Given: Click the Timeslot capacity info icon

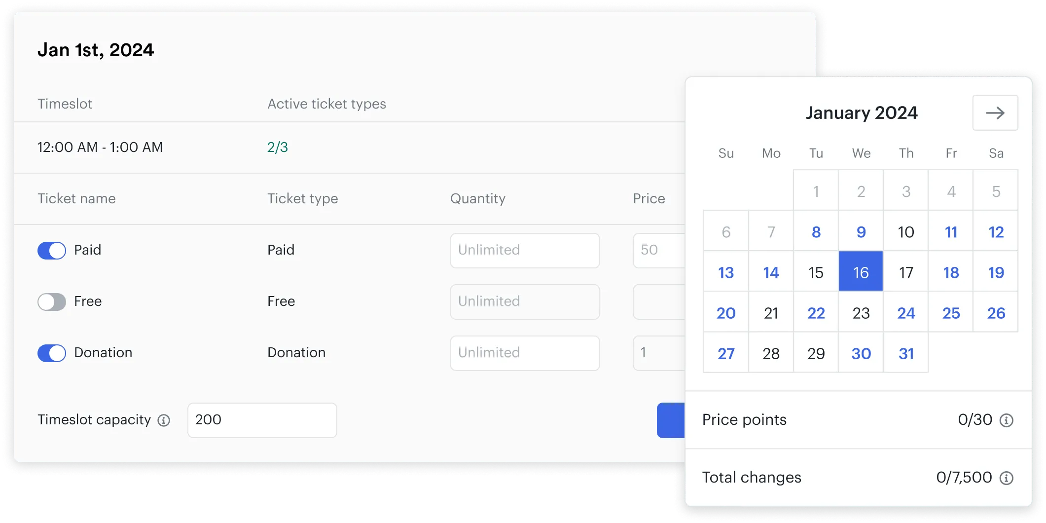Looking at the screenshot, I should [163, 420].
